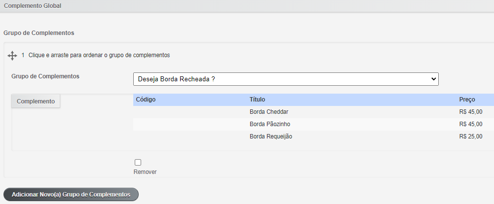Click the Borda Cheddar price R$ 45,00
The width and height of the screenshot is (494, 204).
click(x=471, y=112)
